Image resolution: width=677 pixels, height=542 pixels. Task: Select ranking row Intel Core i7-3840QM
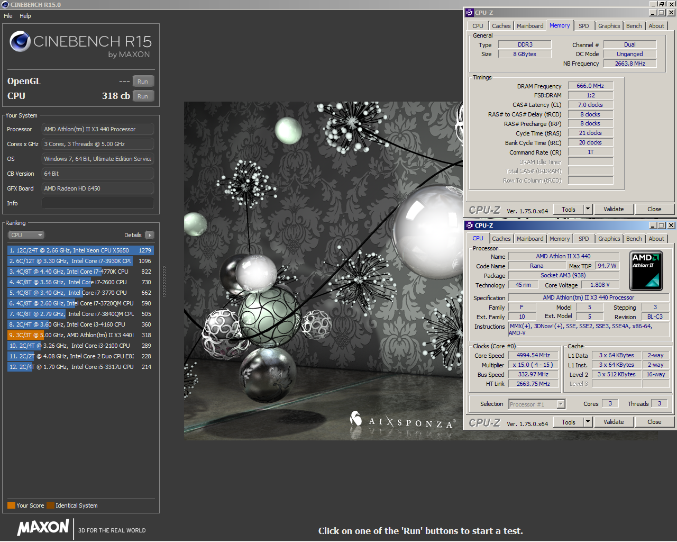pos(80,314)
